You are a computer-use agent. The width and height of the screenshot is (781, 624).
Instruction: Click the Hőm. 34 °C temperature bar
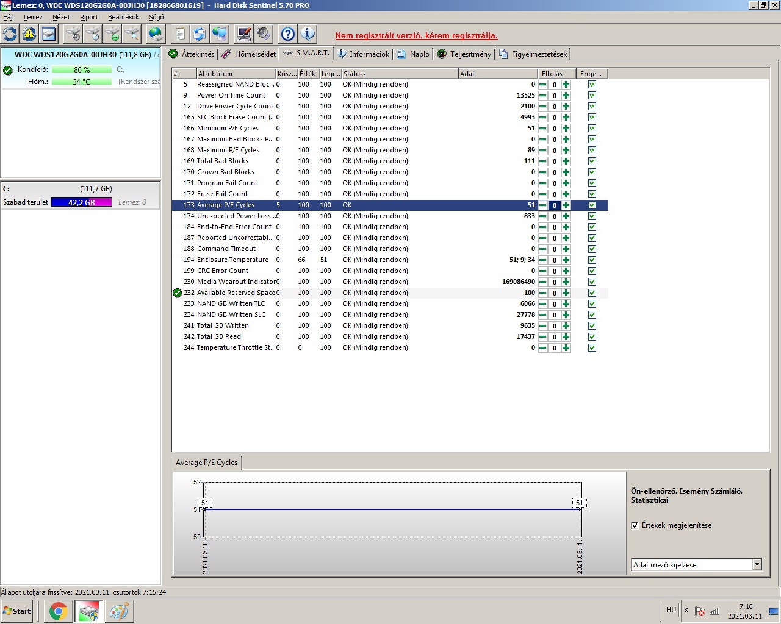[x=82, y=82]
